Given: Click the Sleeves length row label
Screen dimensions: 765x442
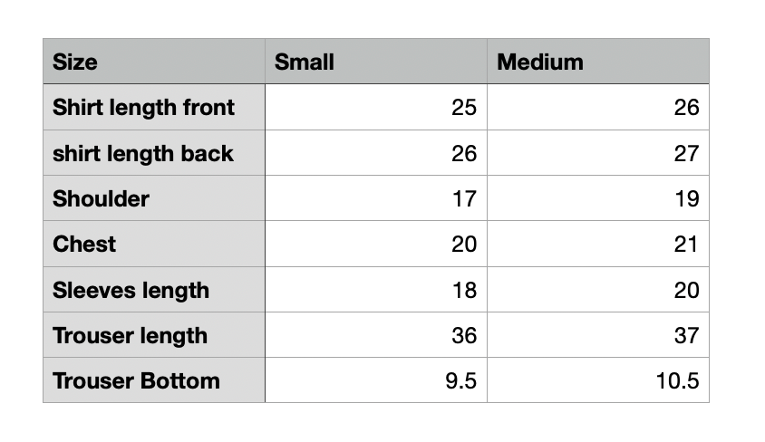Looking at the screenshot, I should [154, 290].
